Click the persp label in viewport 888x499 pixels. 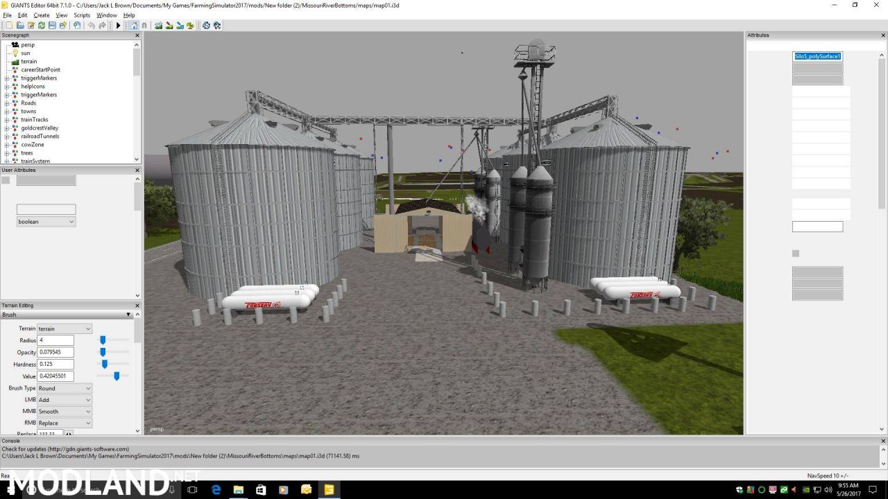[157, 429]
